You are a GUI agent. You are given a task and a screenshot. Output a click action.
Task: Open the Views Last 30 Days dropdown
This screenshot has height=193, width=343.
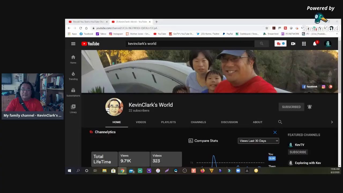click(x=259, y=141)
